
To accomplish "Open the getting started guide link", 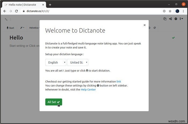I will (119, 81).
